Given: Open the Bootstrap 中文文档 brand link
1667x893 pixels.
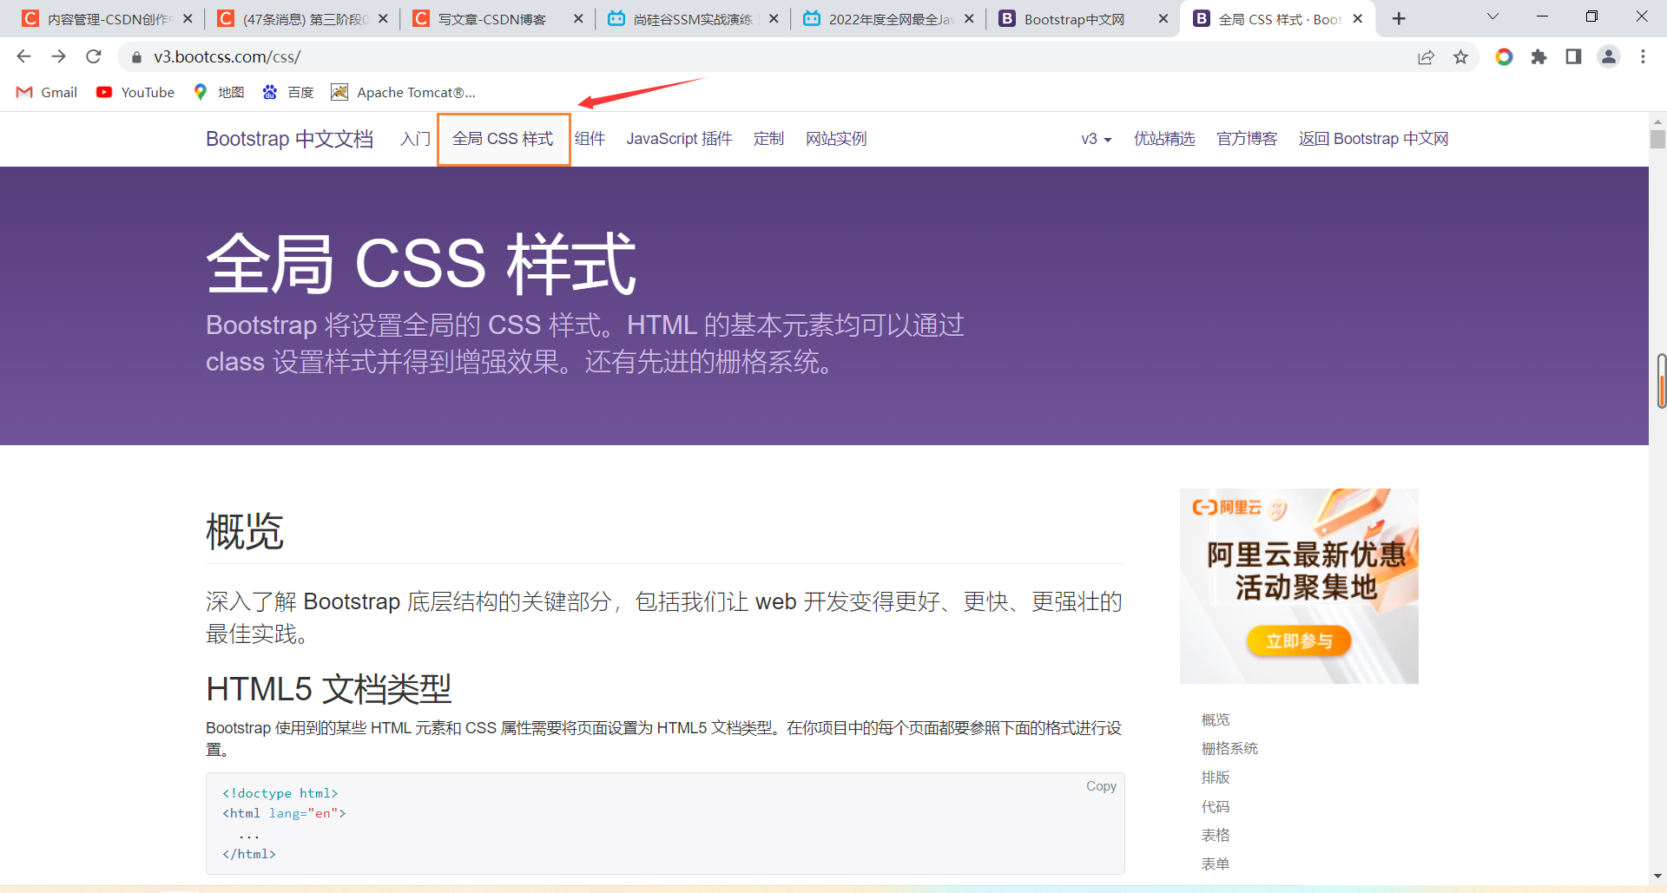Looking at the screenshot, I should point(289,139).
